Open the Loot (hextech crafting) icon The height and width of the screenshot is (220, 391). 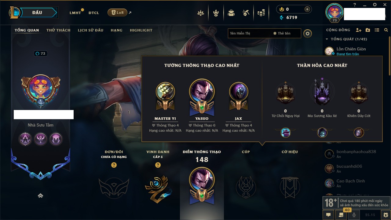click(x=246, y=13)
